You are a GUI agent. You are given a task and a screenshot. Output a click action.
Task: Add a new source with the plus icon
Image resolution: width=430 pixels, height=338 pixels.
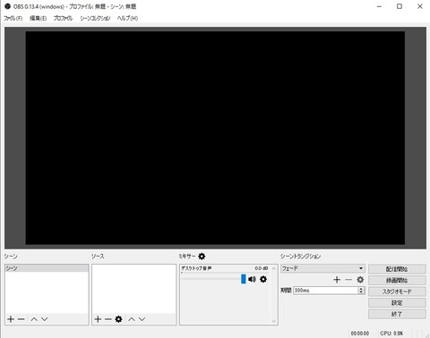(x=98, y=319)
